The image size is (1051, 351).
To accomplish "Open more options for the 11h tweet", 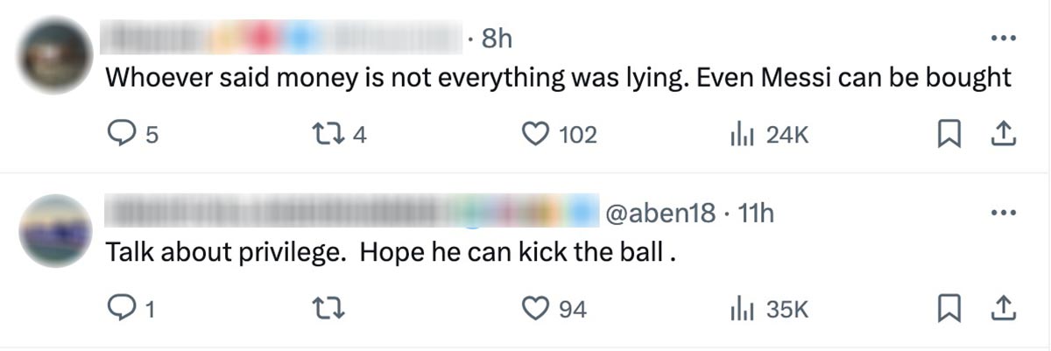I will (x=1002, y=213).
